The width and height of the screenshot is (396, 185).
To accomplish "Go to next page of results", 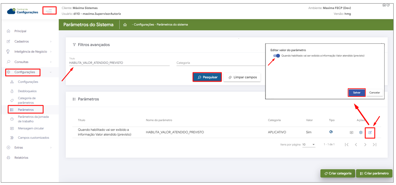I will click(365, 145).
